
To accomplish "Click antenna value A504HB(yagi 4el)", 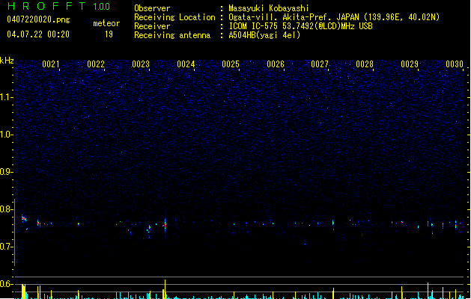I will 264,35.
